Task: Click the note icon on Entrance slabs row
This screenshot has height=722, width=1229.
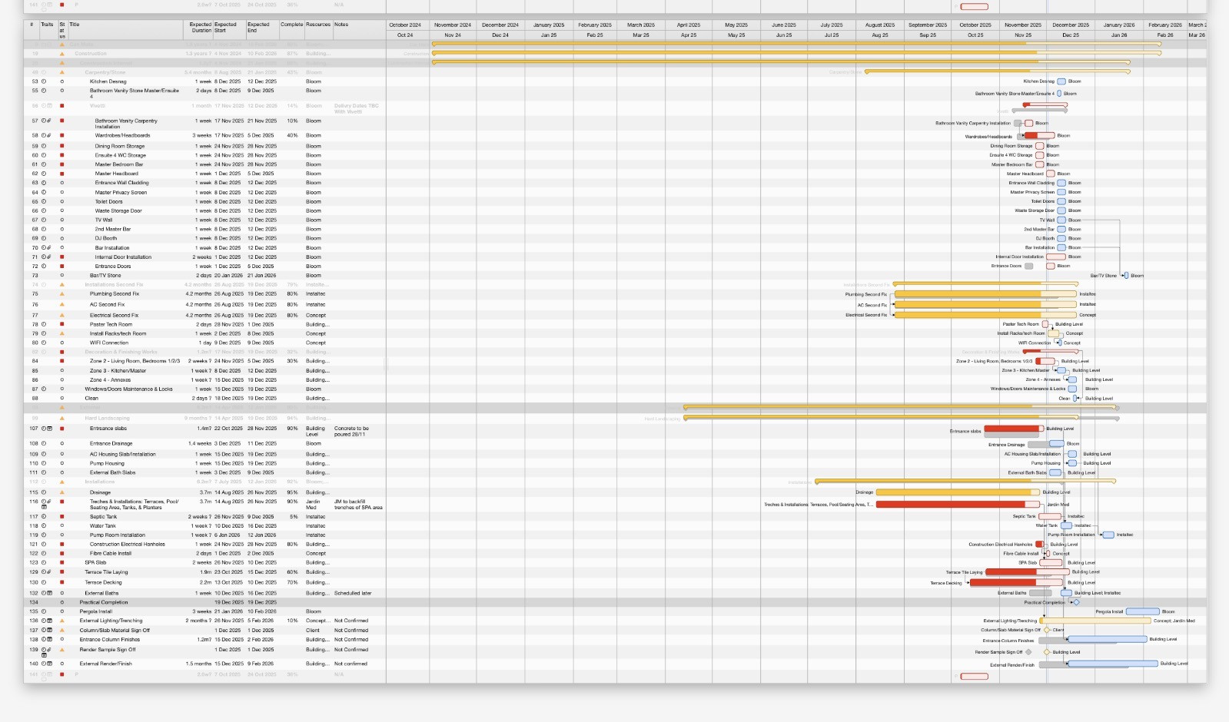Action: [x=50, y=429]
